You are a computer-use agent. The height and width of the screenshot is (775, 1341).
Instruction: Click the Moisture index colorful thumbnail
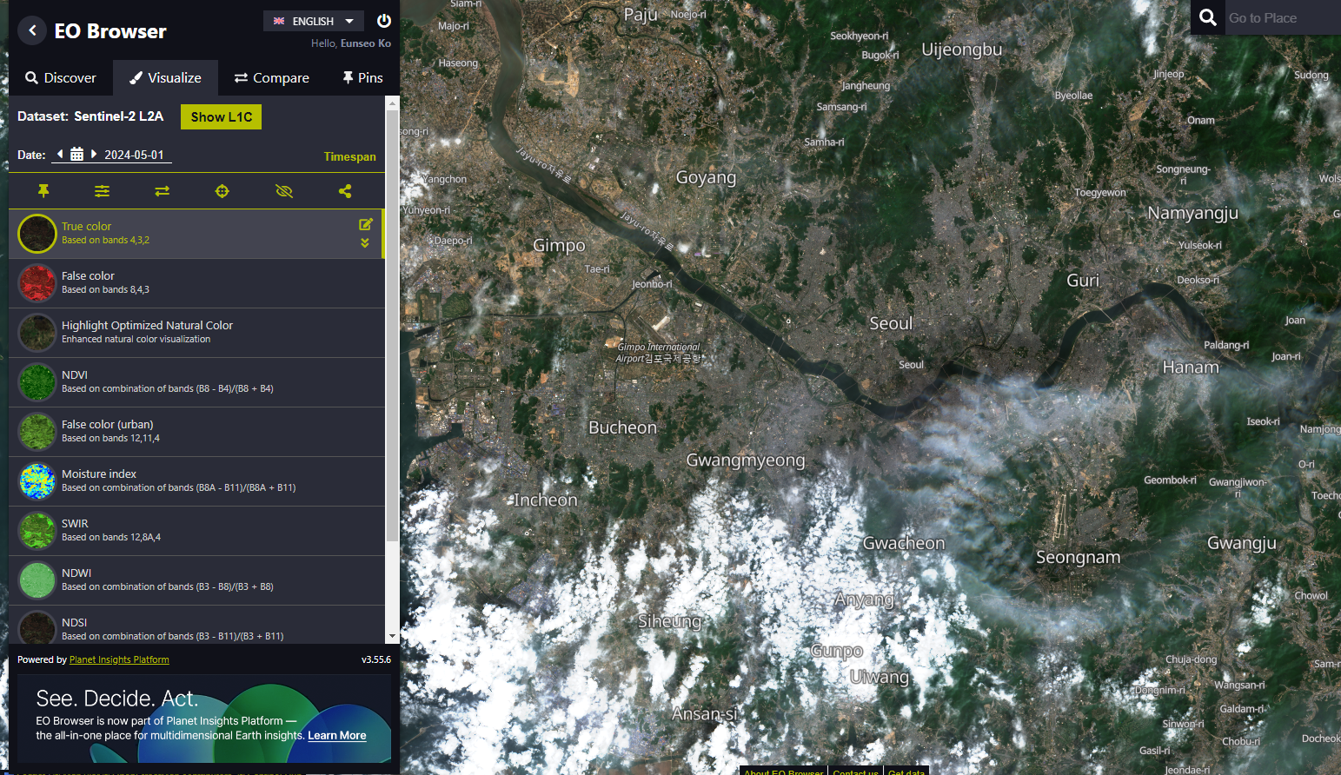pos(37,481)
